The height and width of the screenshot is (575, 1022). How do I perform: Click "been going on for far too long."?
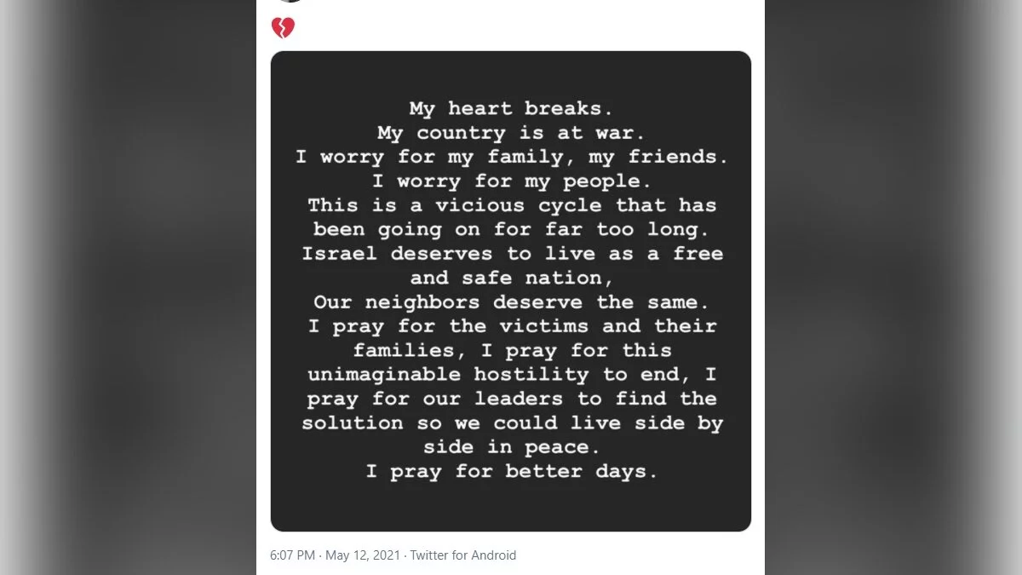click(512, 229)
